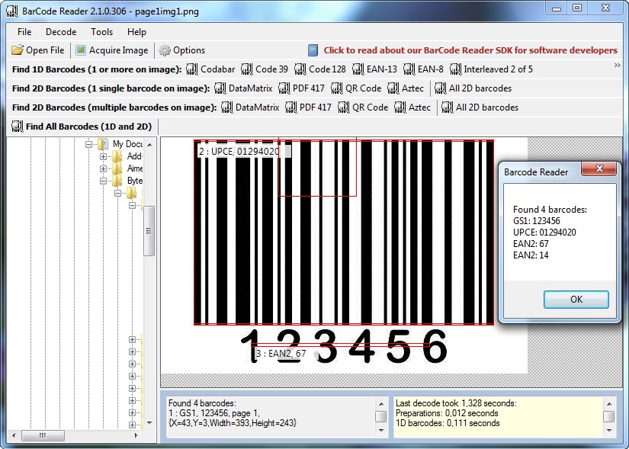This screenshot has width=629, height=449.
Task: Click 'GS1: 123456' result text
Action: click(536, 221)
